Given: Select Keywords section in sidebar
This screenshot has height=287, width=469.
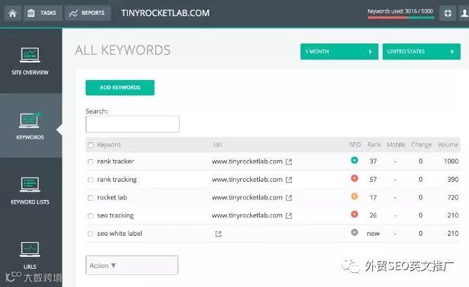Looking at the screenshot, I should [x=30, y=126].
